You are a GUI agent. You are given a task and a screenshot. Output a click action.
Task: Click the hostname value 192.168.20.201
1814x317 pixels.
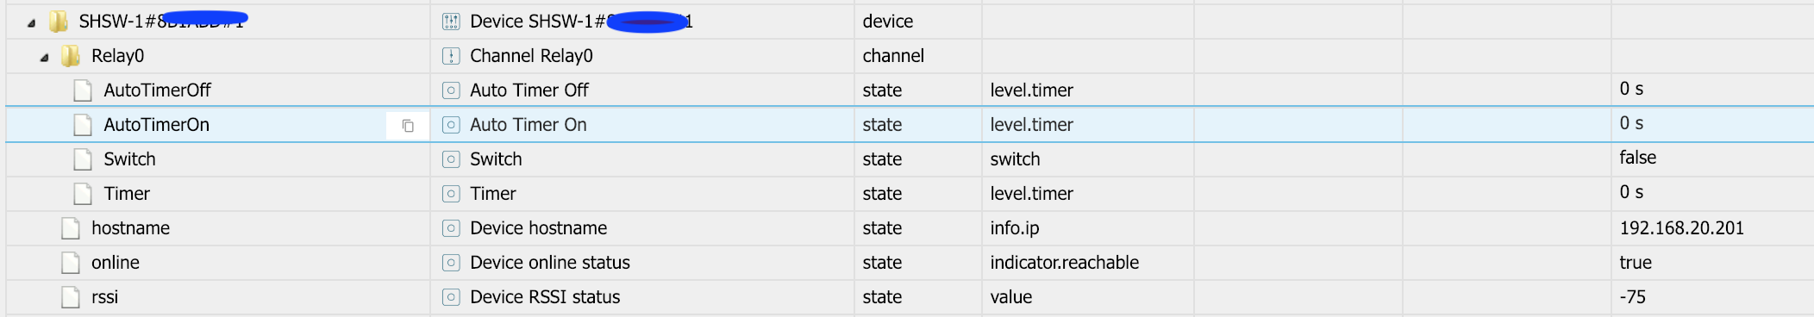1681,228
